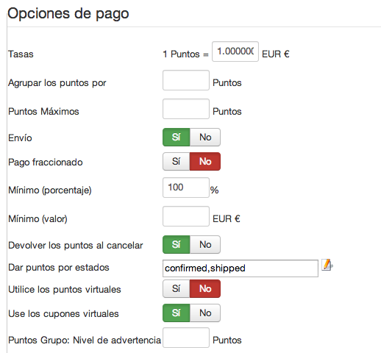Select No for Pago fraccionado
Image resolution: width=381 pixels, height=353 pixels.
[205, 162]
